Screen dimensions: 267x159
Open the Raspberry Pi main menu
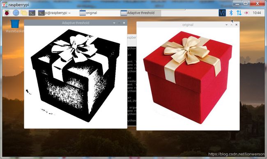point(7,13)
